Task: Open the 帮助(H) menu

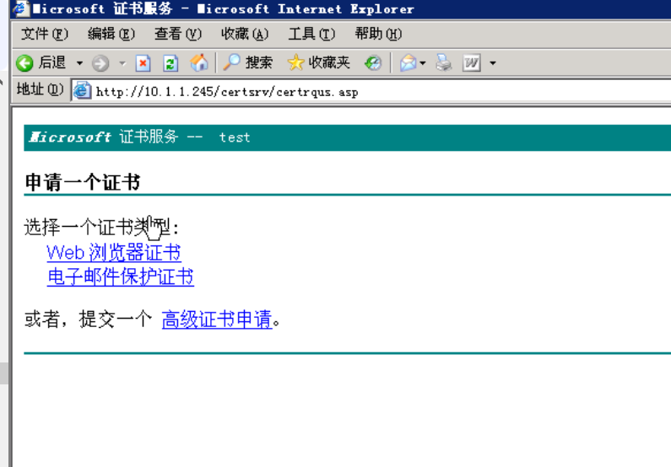Action: (378, 34)
